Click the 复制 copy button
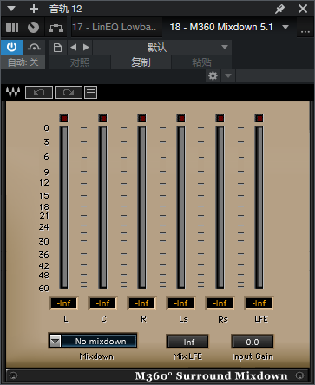Screen dimensions: 315x385 [141, 62]
